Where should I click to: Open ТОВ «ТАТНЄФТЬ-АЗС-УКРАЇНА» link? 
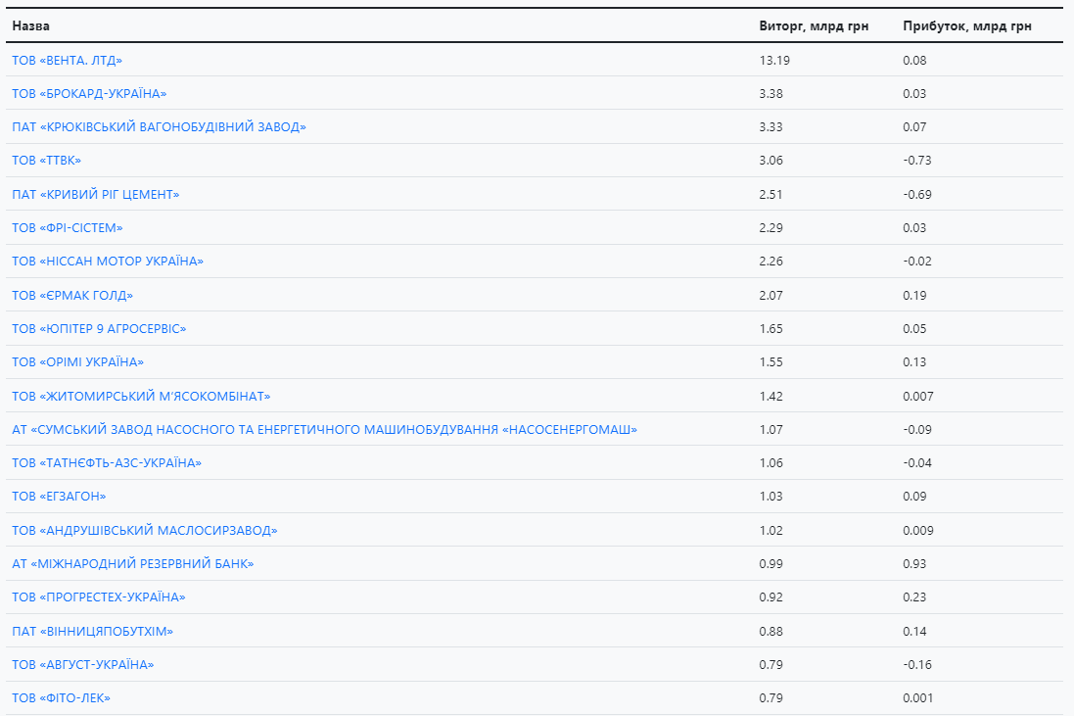pyautogui.click(x=107, y=463)
